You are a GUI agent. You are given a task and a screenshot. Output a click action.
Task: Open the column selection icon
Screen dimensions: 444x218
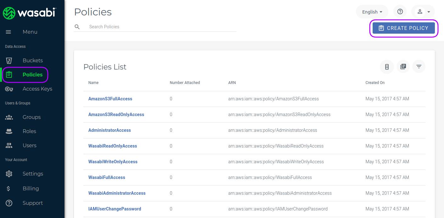click(403, 67)
